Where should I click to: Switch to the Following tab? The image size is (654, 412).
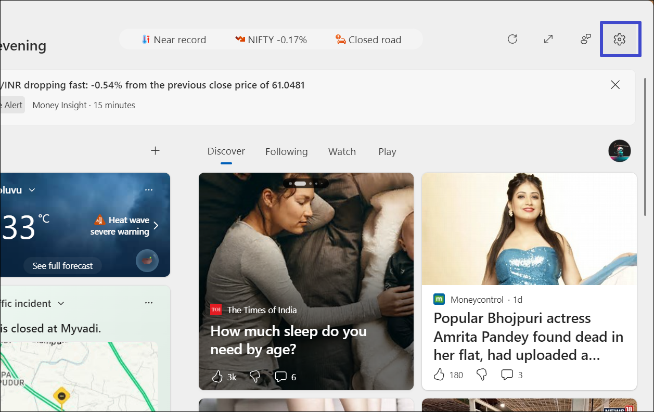tap(286, 152)
